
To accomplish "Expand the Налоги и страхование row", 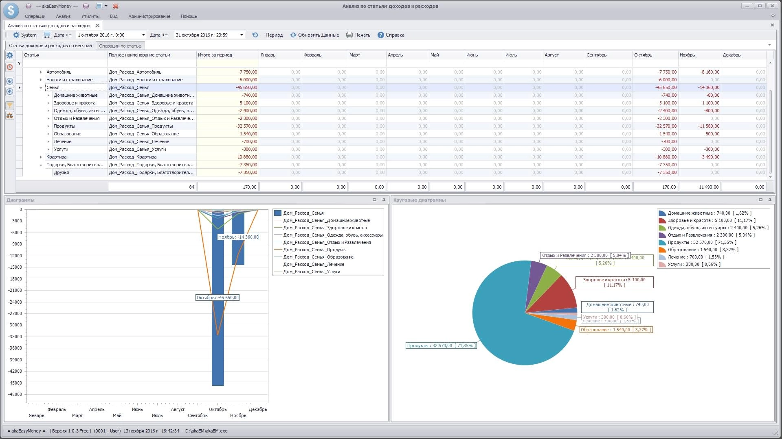I will [41, 80].
